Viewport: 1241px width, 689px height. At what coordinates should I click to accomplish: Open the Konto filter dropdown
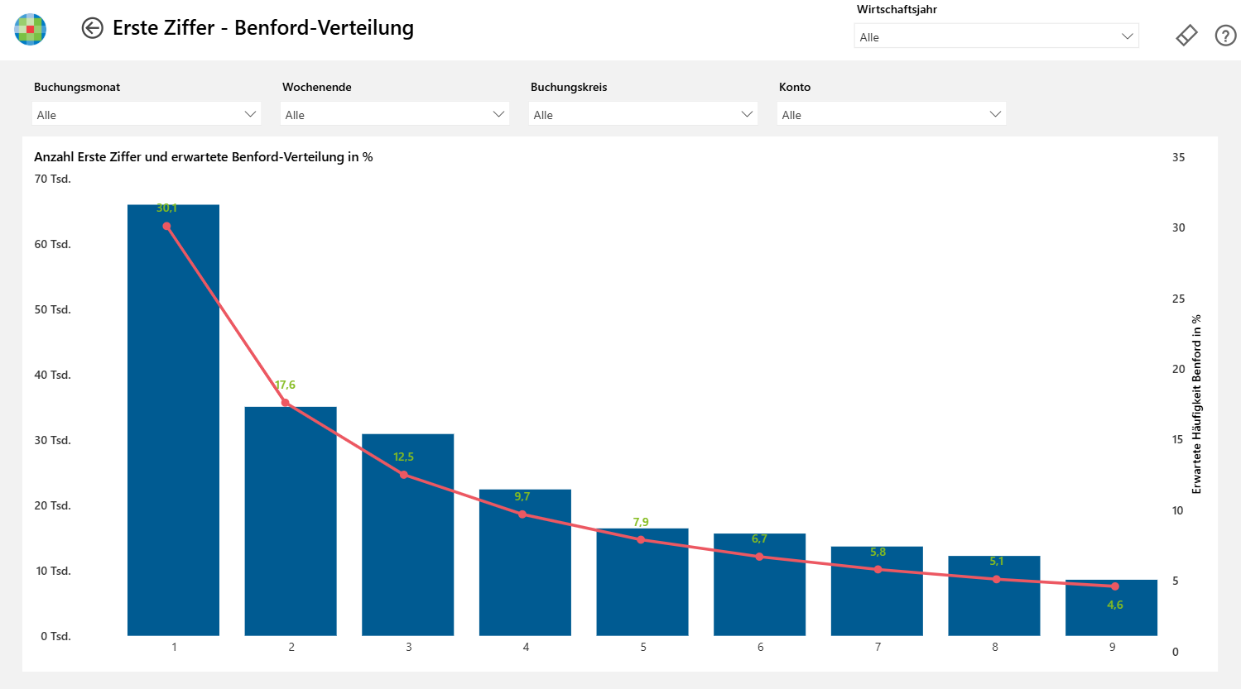click(892, 114)
